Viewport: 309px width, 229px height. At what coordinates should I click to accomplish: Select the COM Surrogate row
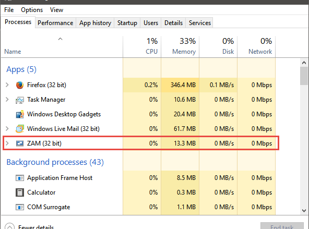click(138, 207)
